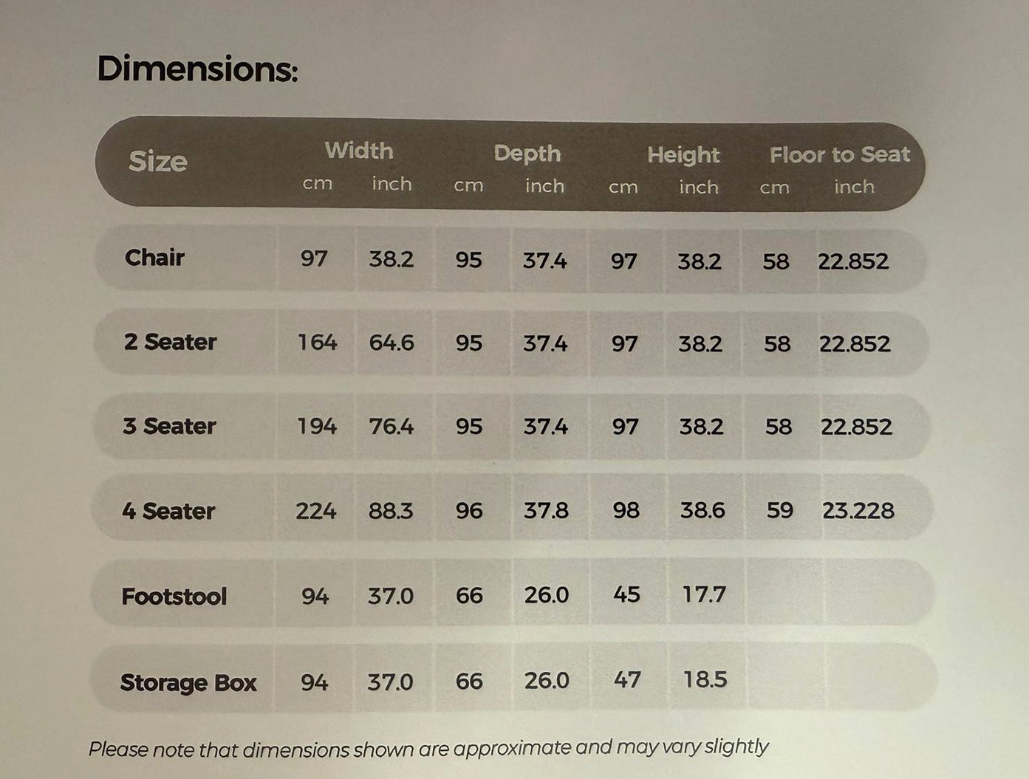Click the 37.8 inch depth value
This screenshot has height=779, width=1029.
click(546, 510)
